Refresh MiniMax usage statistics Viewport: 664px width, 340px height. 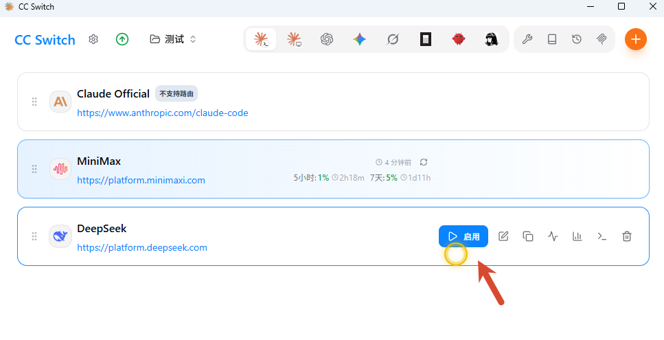(x=424, y=162)
